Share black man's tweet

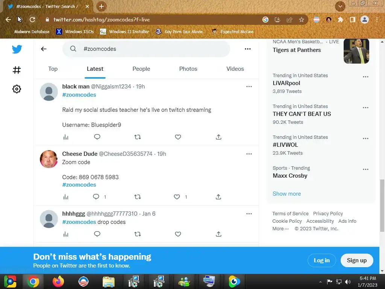tap(218, 137)
